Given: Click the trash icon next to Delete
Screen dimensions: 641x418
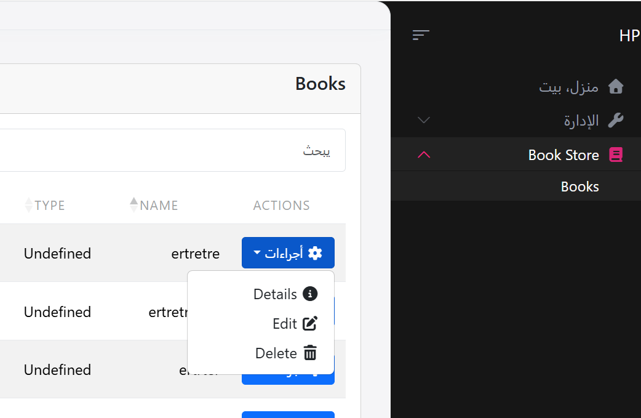Looking at the screenshot, I should 310,353.
